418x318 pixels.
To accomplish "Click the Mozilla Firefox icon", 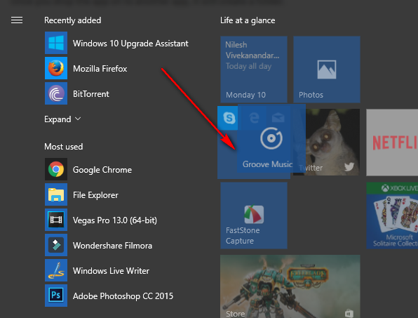I will (56, 68).
